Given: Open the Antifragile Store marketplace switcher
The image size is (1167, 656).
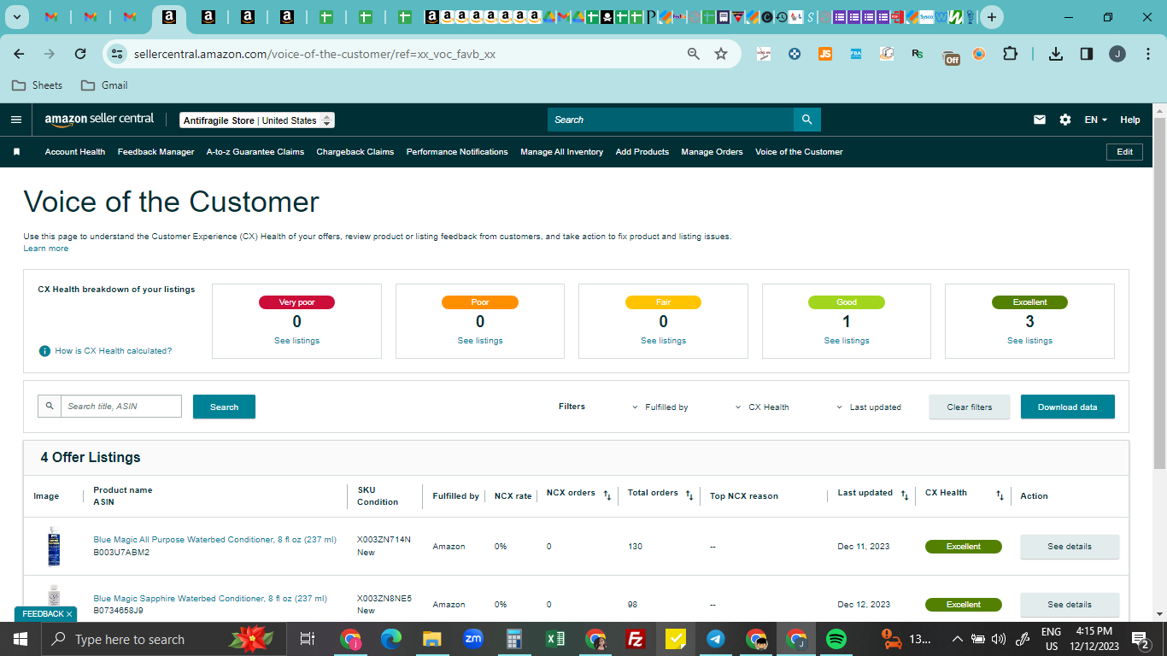Looking at the screenshot, I should coord(257,120).
